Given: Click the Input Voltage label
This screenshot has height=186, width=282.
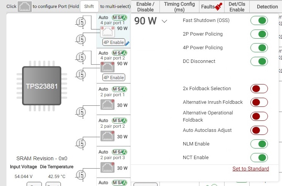Looking at the screenshot, I should tap(23, 167).
